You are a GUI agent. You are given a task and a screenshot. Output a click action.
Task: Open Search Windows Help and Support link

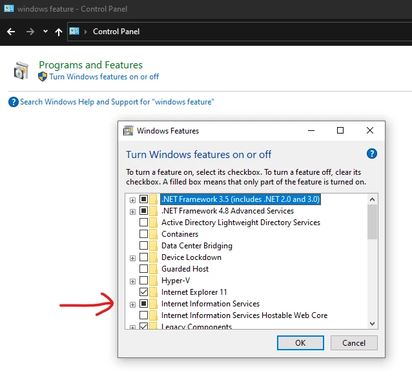pos(117,102)
